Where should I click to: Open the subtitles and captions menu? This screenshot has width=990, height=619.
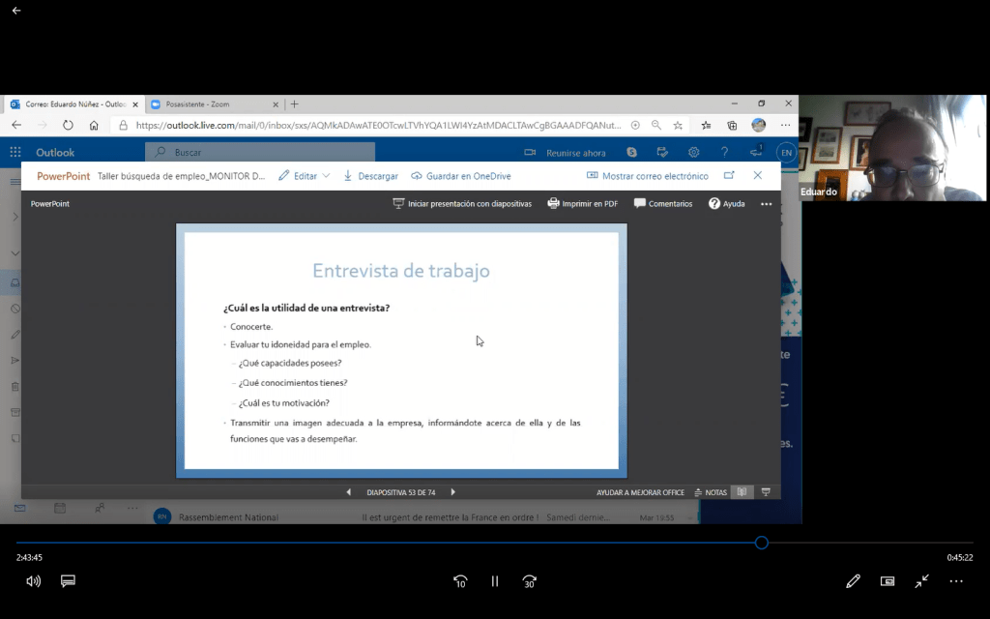68,581
